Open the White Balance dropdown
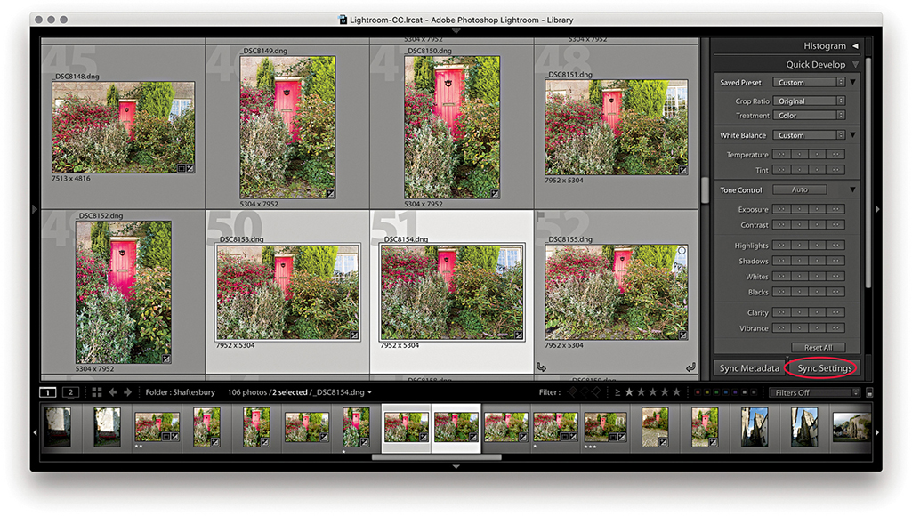The height and width of the screenshot is (516, 912). point(808,135)
